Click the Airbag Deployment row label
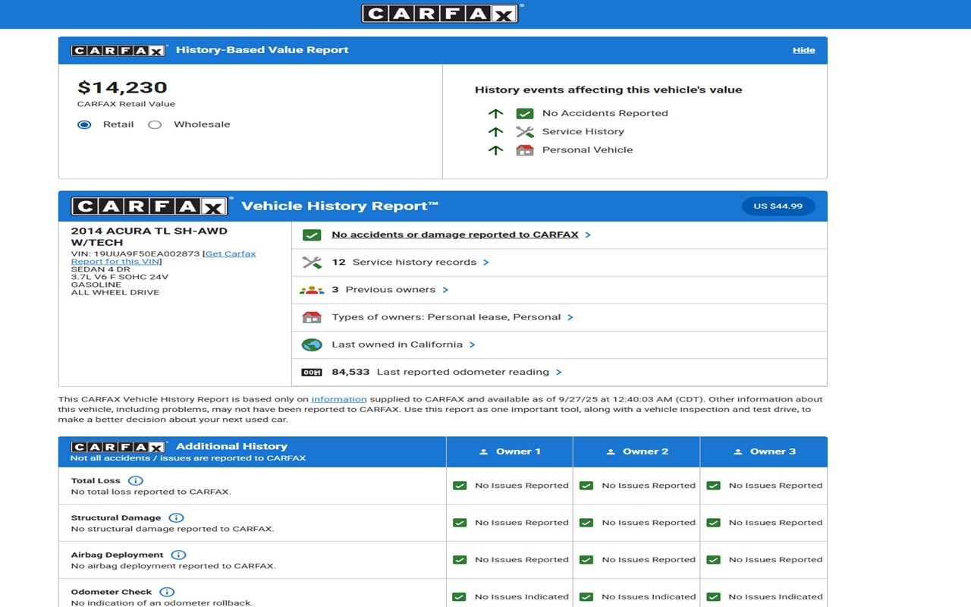971x607 pixels. tap(118, 555)
